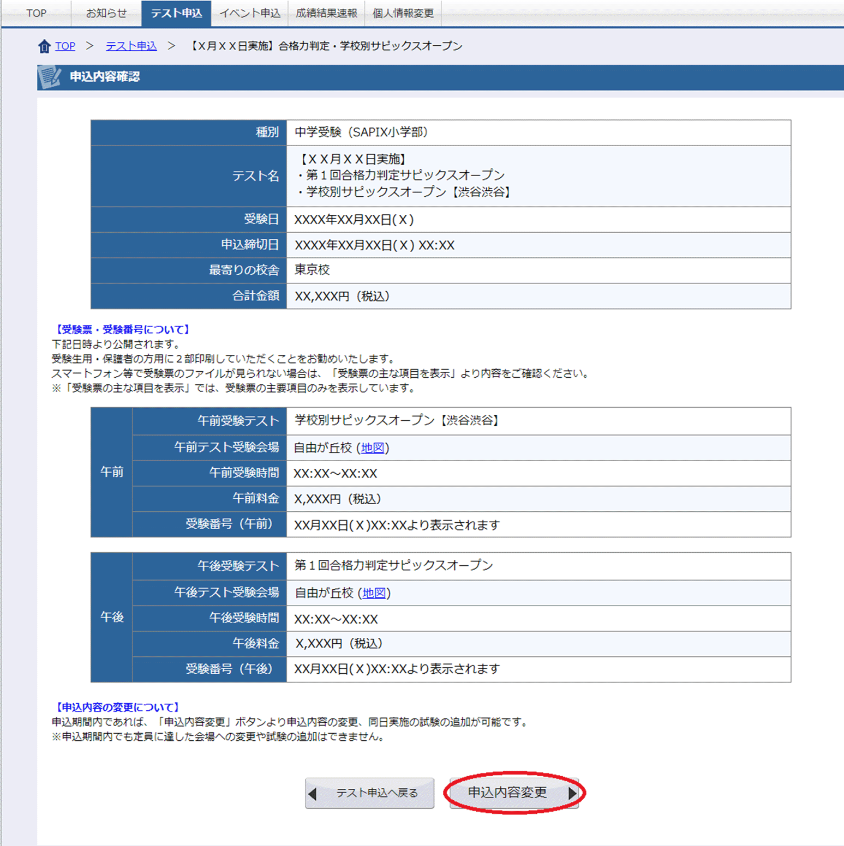
Task: Click the home icon in breadcrumb
Action: 44,46
